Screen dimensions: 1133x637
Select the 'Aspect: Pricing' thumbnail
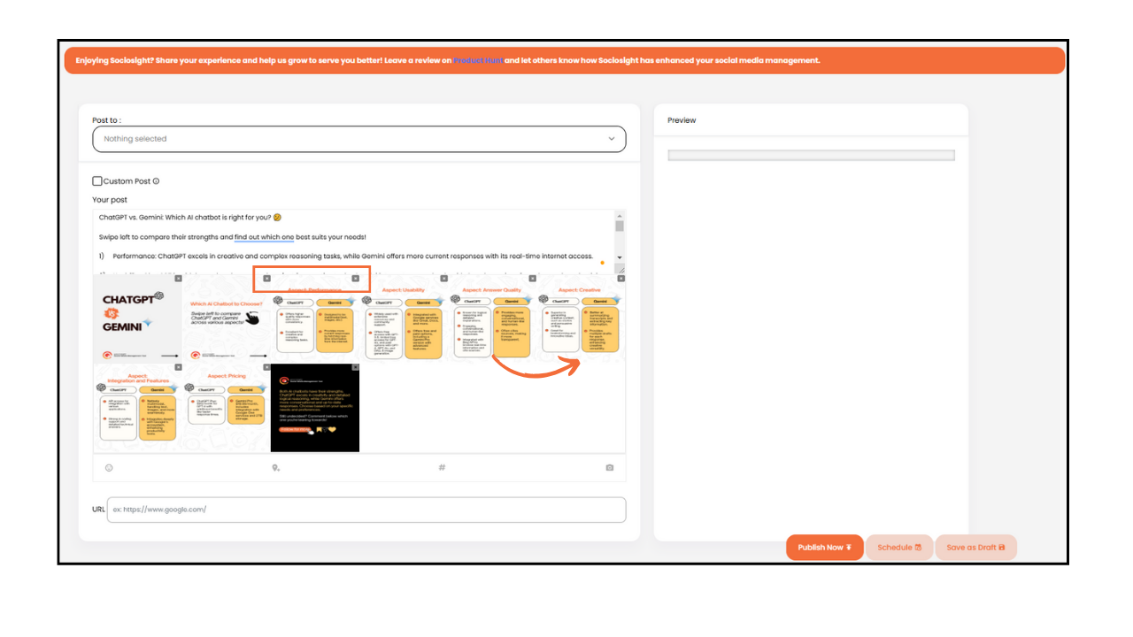[x=226, y=408]
